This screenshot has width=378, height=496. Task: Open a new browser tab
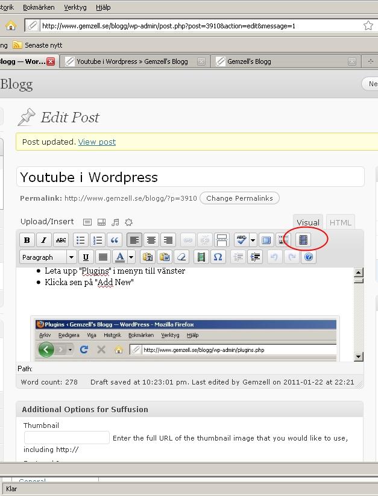pos(370,61)
